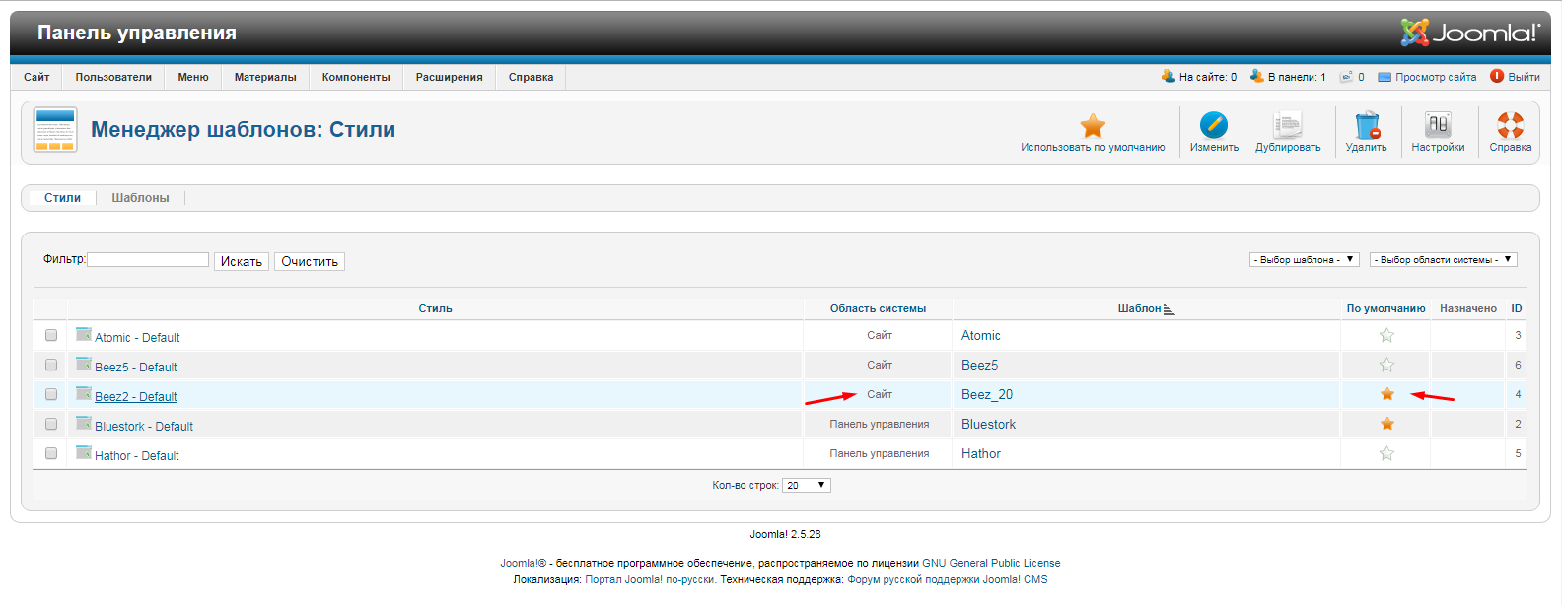Click the Edit pencil toolbar icon
Screen dimensions: 1562x605
(x=1213, y=126)
